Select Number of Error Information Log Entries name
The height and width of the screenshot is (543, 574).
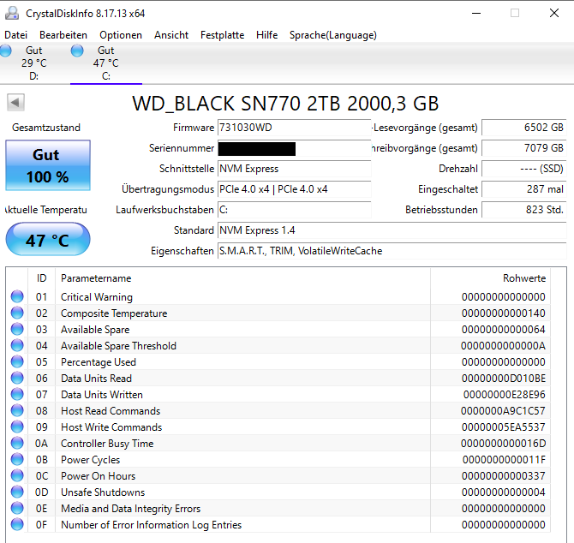151,525
